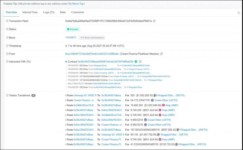Click the ($130,720.62) dollar value
243x150 pixels.
pos(167,145)
